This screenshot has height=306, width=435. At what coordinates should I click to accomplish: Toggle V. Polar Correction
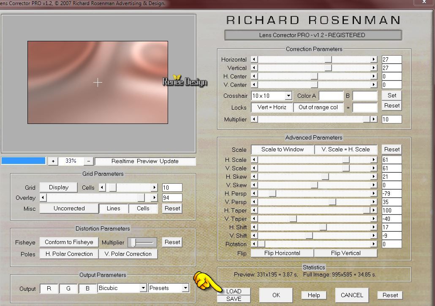click(x=128, y=254)
